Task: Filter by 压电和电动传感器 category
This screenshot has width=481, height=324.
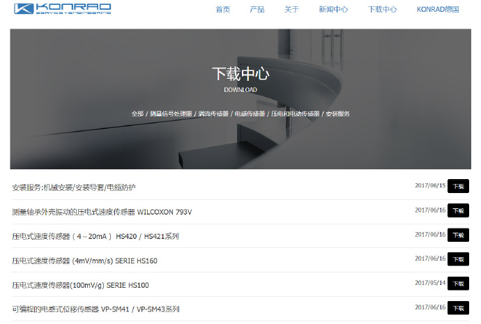Action: 295,114
